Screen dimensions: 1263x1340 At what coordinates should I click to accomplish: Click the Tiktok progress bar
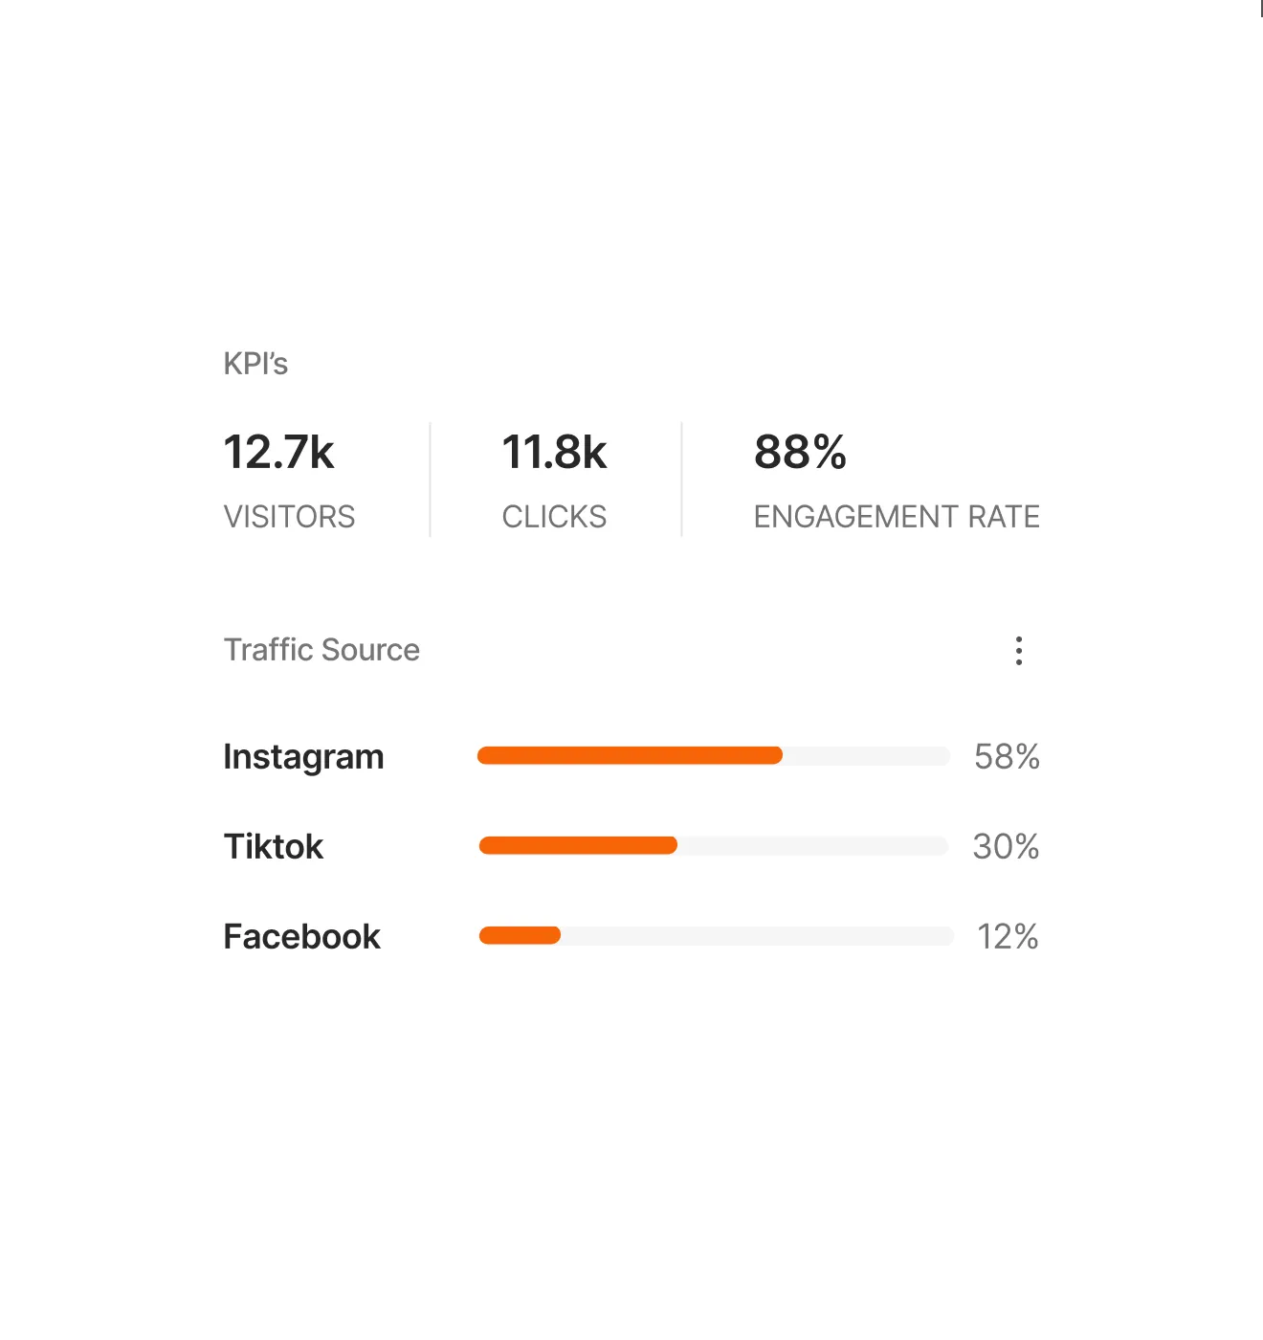714,845
